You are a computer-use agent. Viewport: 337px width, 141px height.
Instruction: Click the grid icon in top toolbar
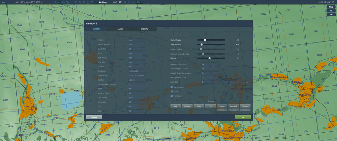pos(142,2)
